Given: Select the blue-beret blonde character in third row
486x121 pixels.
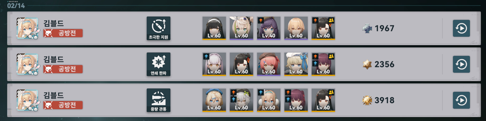Looking at the screenshot, I should [x=214, y=100].
